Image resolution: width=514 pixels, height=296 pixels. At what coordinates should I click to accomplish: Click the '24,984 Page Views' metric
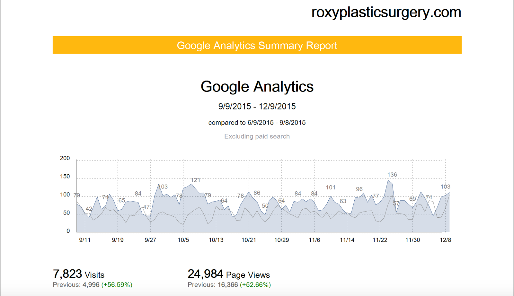229,274
